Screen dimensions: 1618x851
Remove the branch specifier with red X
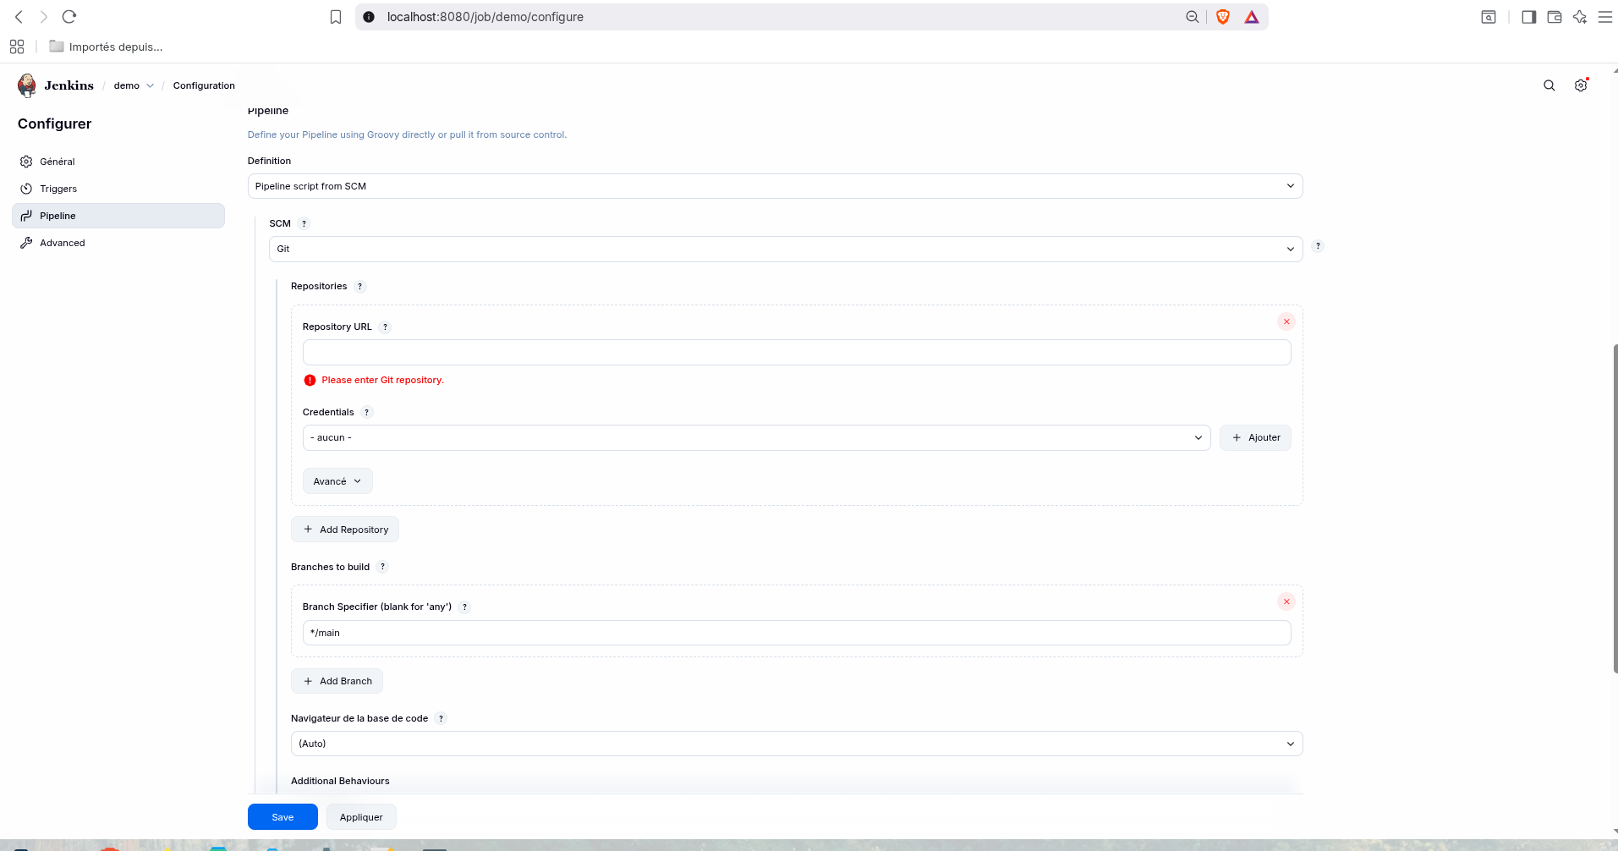tap(1286, 601)
